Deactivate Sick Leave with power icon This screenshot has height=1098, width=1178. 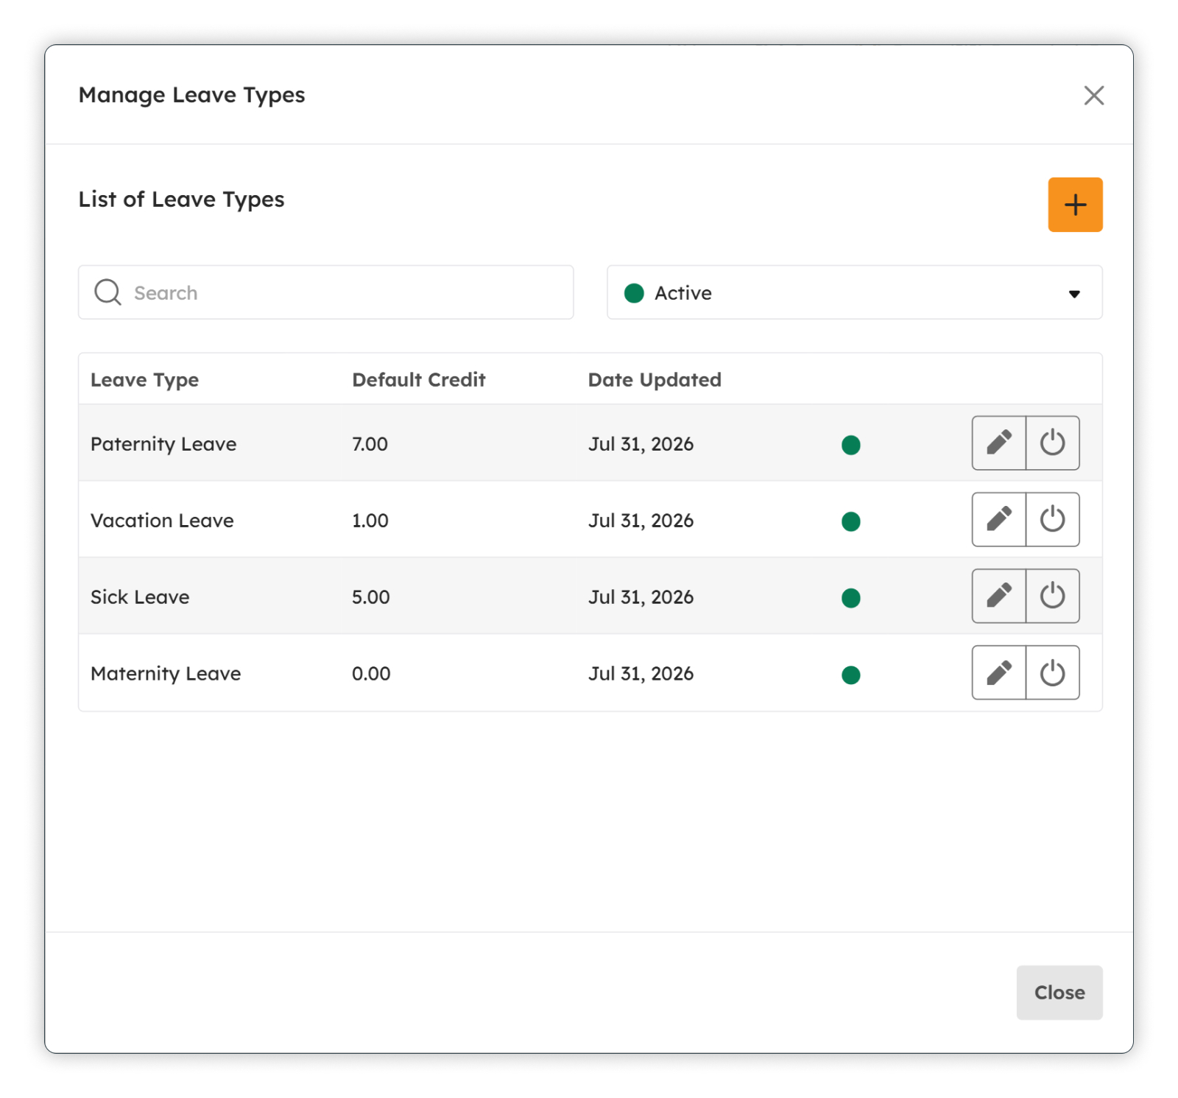[1053, 596]
